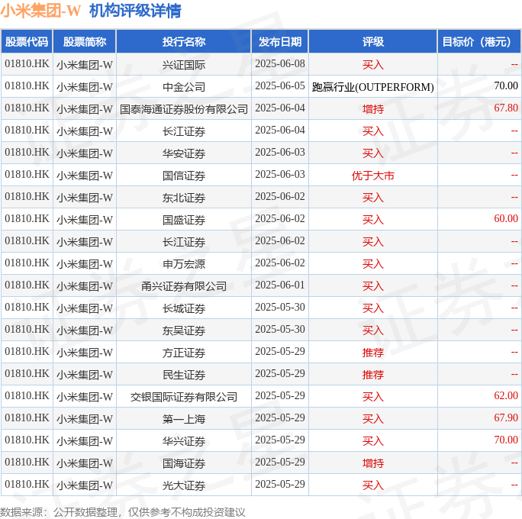Click the 甬兴证券有限公司 cell
Viewport: 522px width, 519px height.
click(x=184, y=286)
